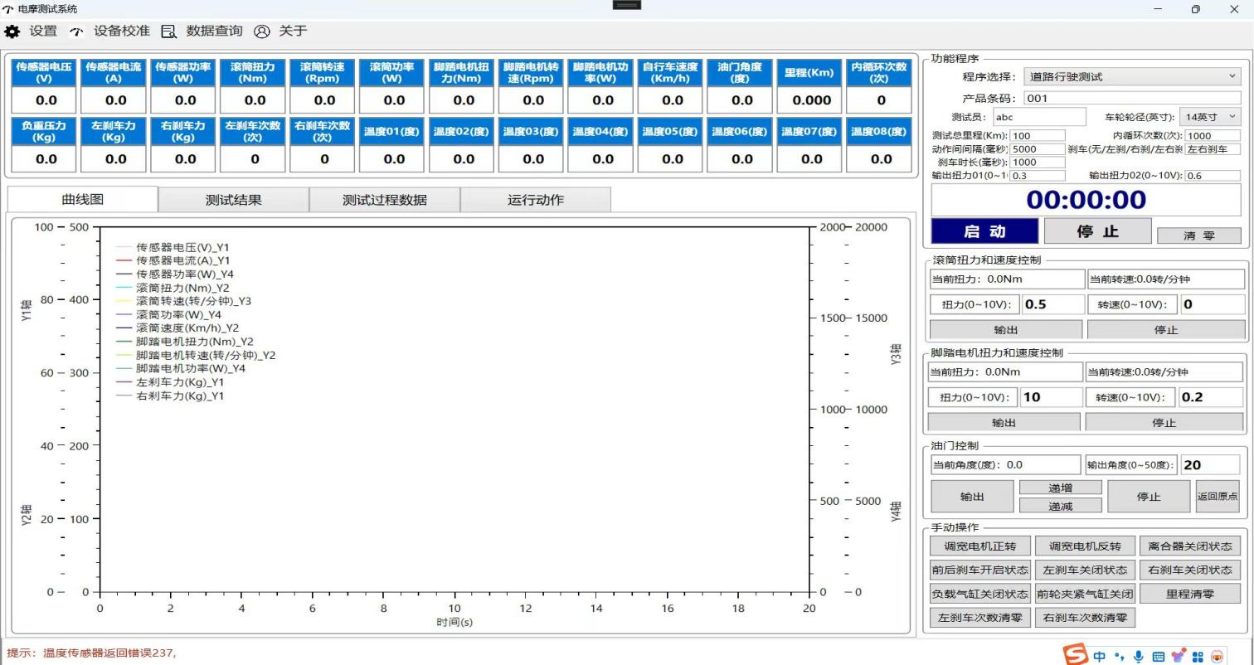Click the 产品条码 input field

pyautogui.click(x=1132, y=98)
